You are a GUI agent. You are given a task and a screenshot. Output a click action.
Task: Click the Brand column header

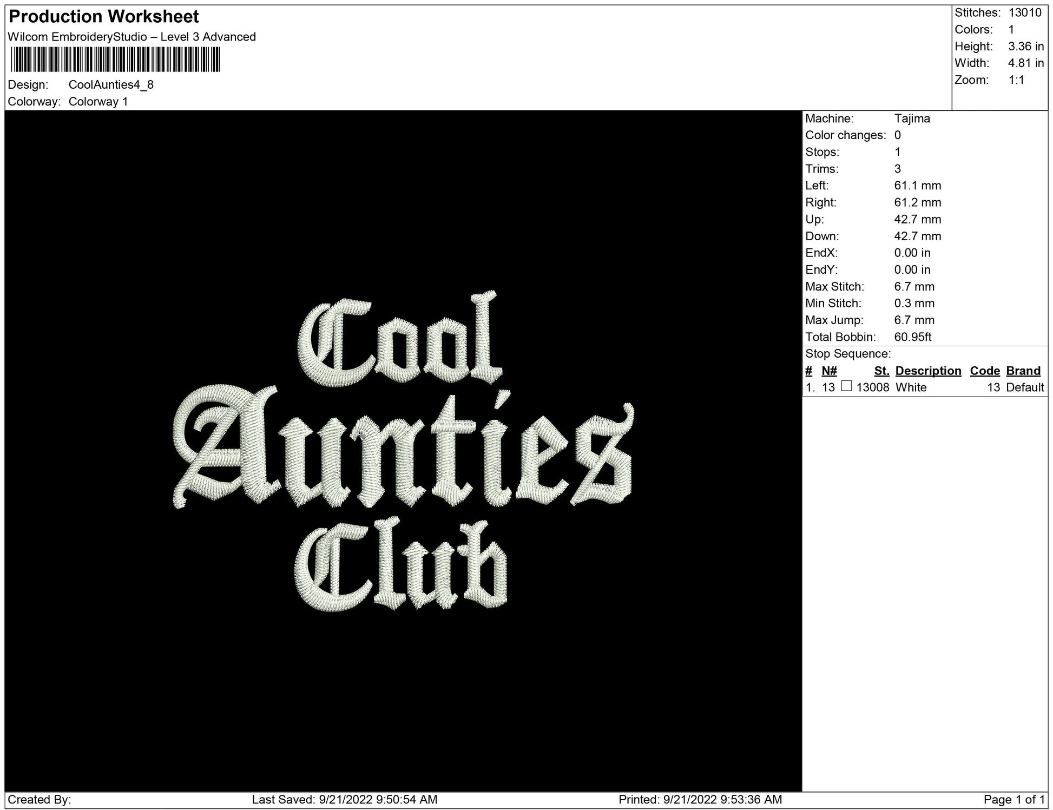tap(1023, 371)
